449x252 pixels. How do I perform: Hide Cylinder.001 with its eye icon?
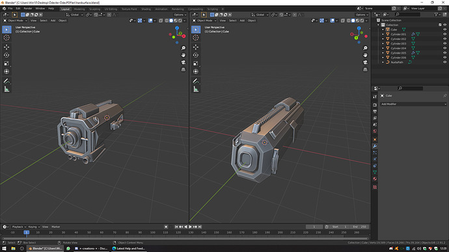pos(444,34)
